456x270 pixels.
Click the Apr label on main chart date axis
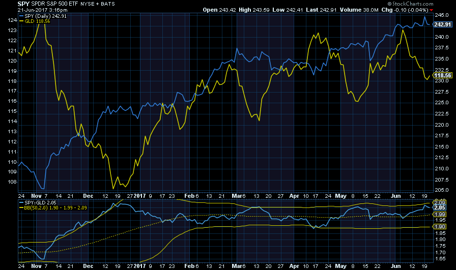[x=294, y=196]
